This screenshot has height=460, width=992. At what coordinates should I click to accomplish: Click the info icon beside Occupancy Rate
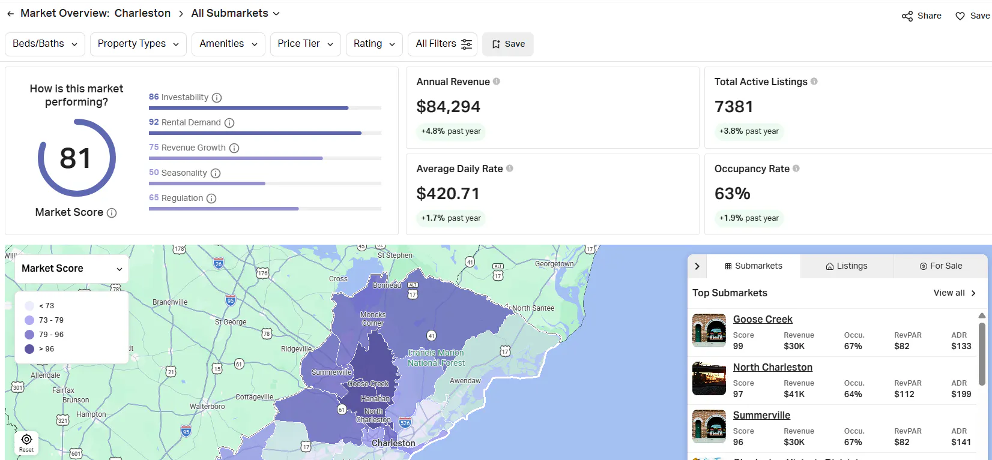796,169
